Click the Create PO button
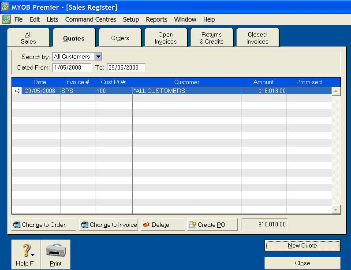Image resolution: width=351 pixels, height=270 pixels. tap(212, 225)
